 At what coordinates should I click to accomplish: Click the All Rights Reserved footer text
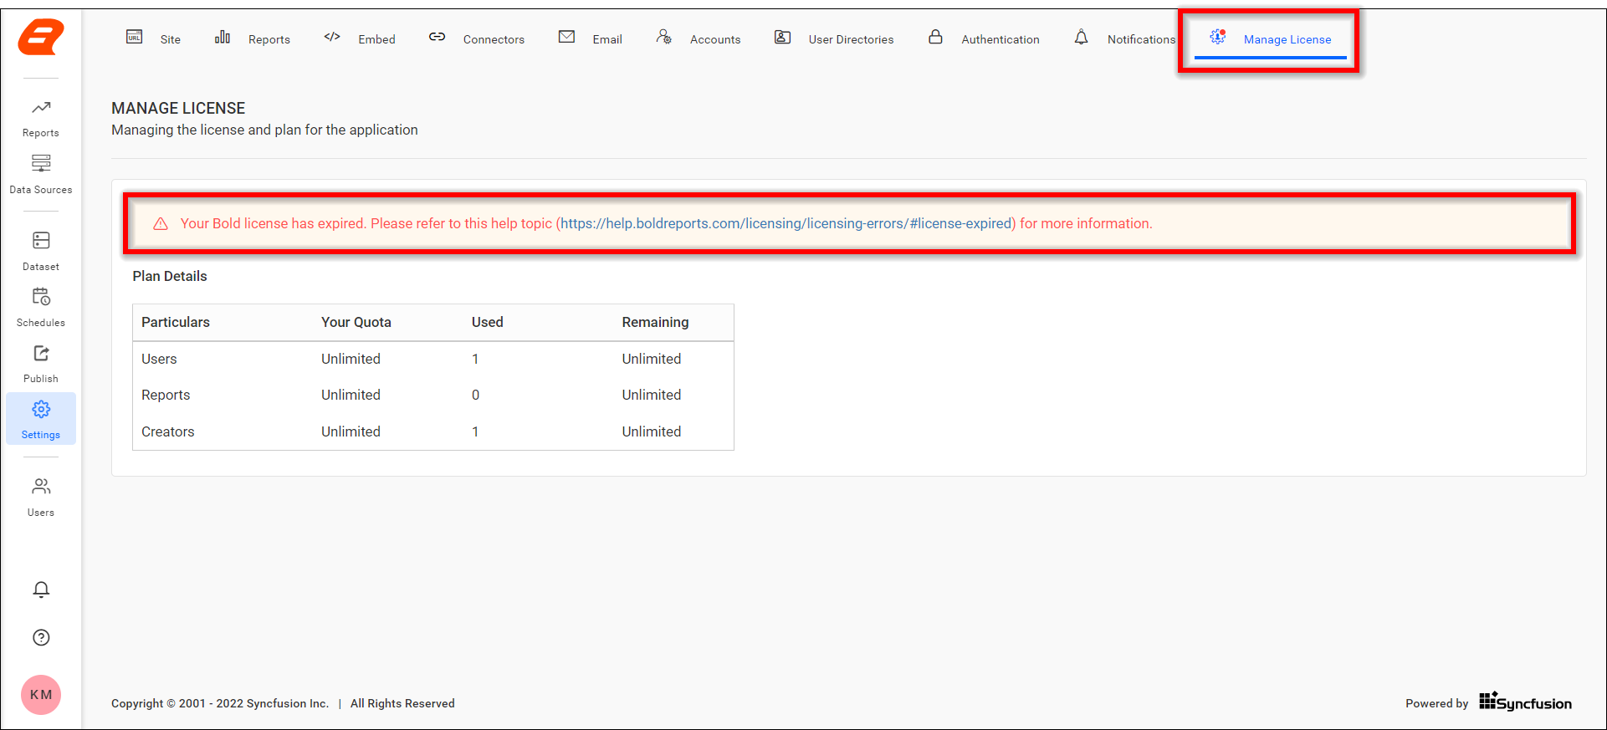point(402,703)
